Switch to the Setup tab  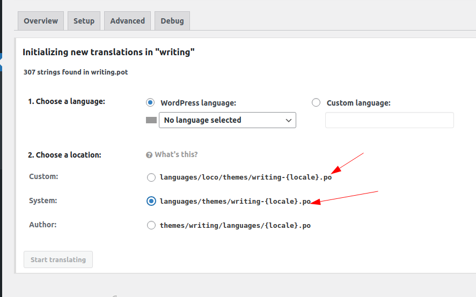(84, 21)
